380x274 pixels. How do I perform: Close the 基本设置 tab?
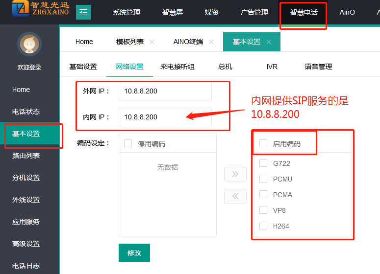[x=269, y=42]
